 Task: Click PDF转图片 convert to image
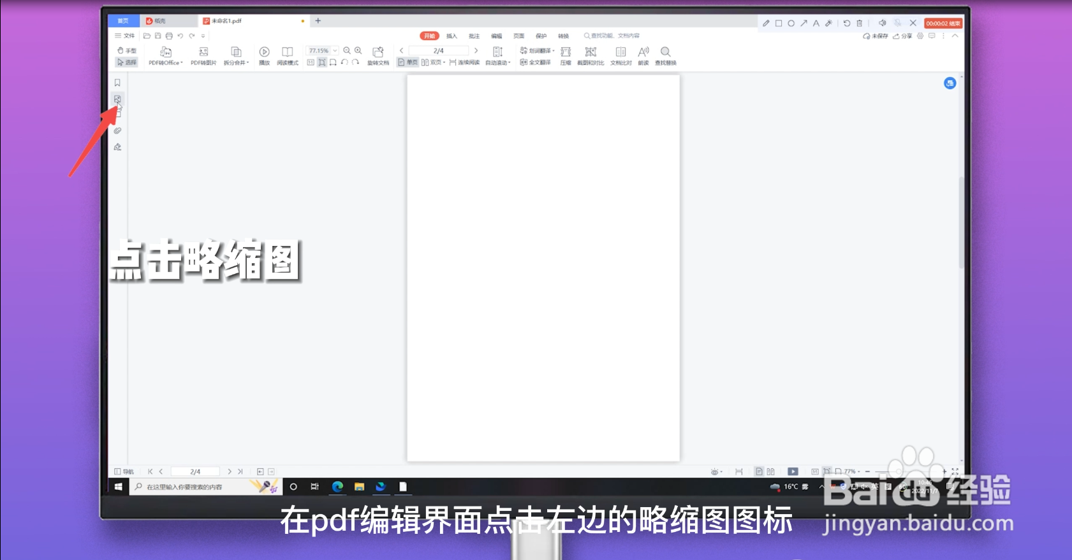[203, 56]
